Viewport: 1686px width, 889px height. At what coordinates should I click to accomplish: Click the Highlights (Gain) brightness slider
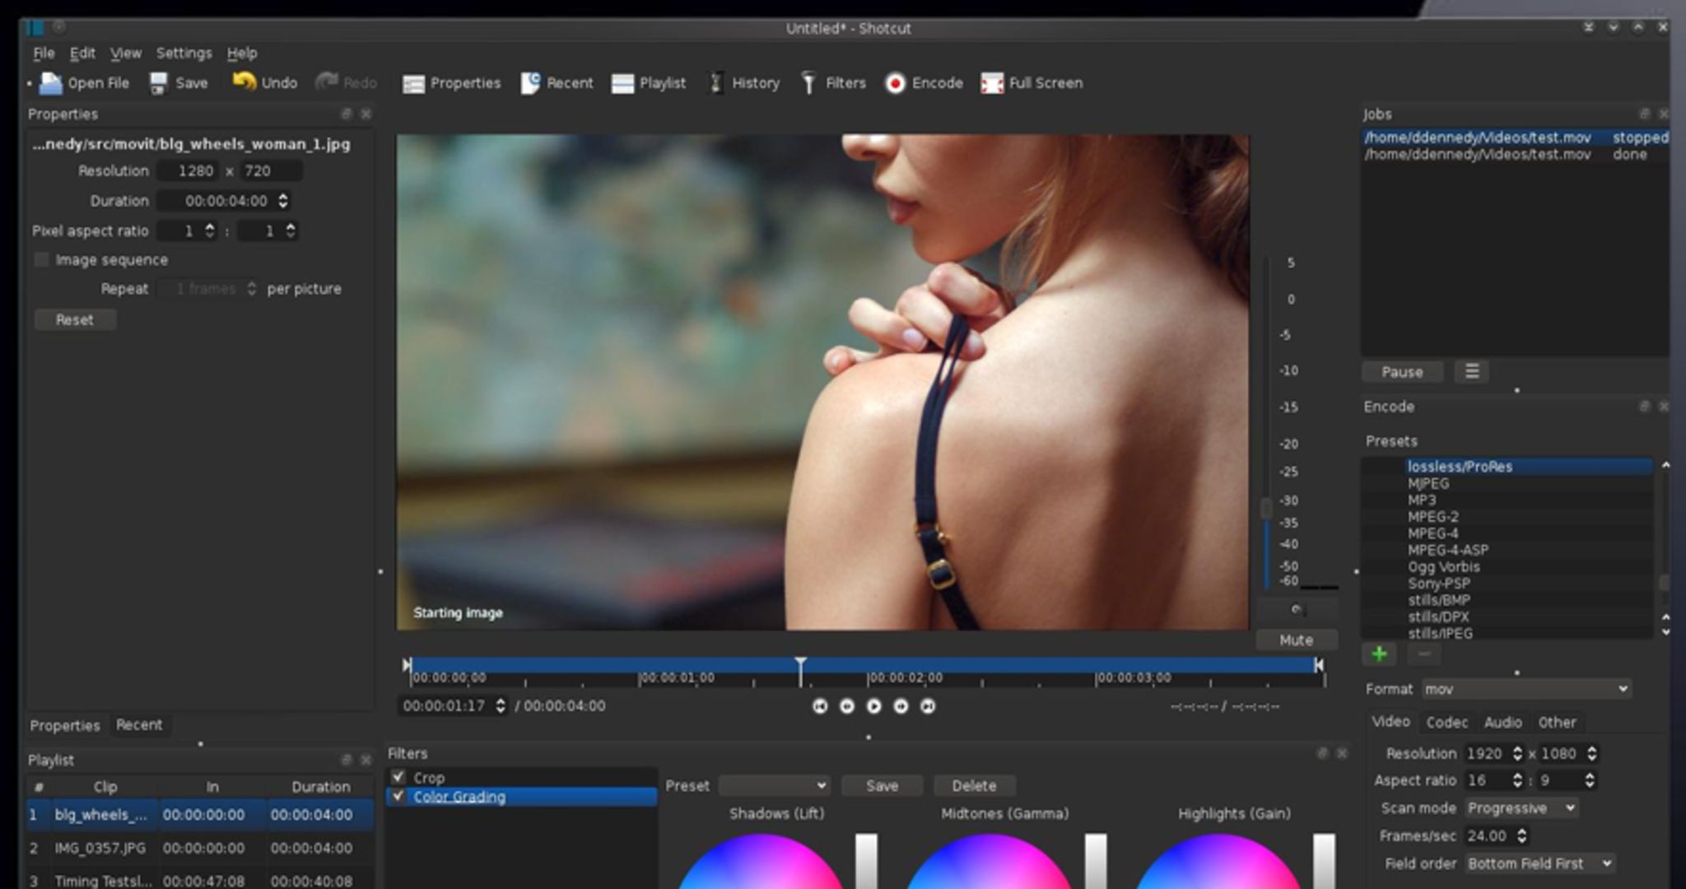[x=1324, y=862]
